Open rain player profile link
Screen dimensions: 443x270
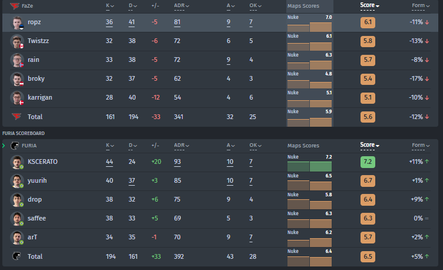(34, 60)
